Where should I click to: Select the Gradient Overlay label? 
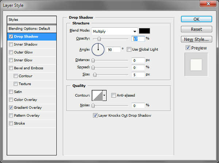[x=28, y=108]
